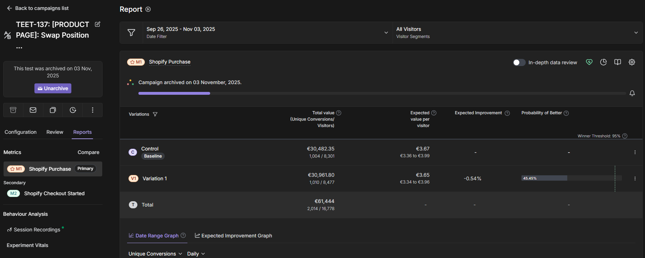Click the Baseline tag under Control
The width and height of the screenshot is (645, 258).
(153, 156)
